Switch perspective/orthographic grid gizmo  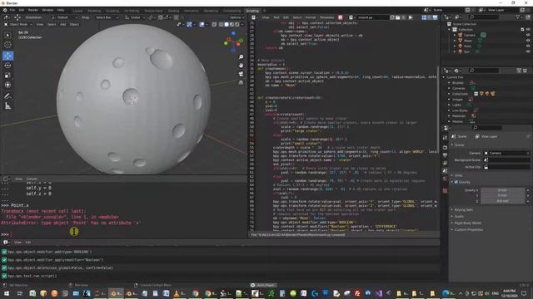[x=241, y=82]
